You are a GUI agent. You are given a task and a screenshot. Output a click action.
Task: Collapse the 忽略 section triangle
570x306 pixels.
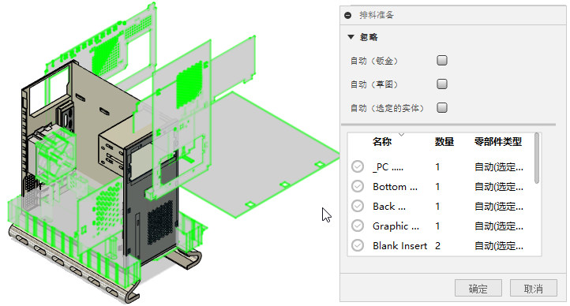point(351,37)
